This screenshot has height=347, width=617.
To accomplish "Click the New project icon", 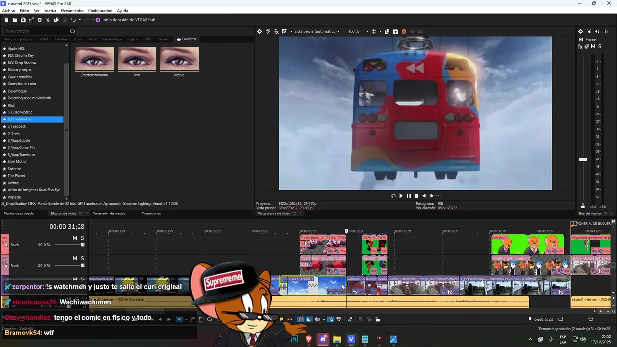I will pyautogui.click(x=7, y=20).
